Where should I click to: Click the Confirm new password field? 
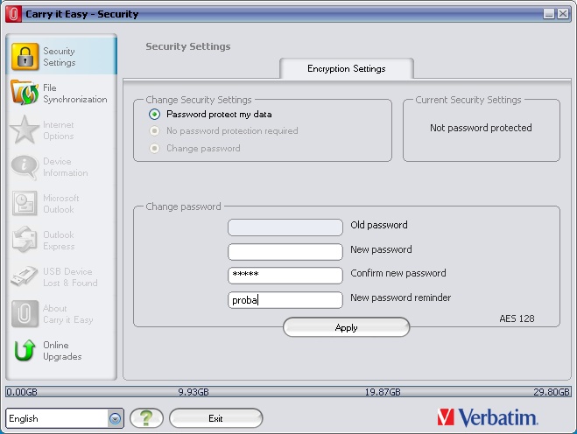[x=285, y=276]
